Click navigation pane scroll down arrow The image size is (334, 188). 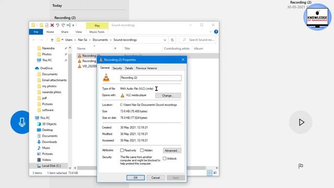click(70, 168)
